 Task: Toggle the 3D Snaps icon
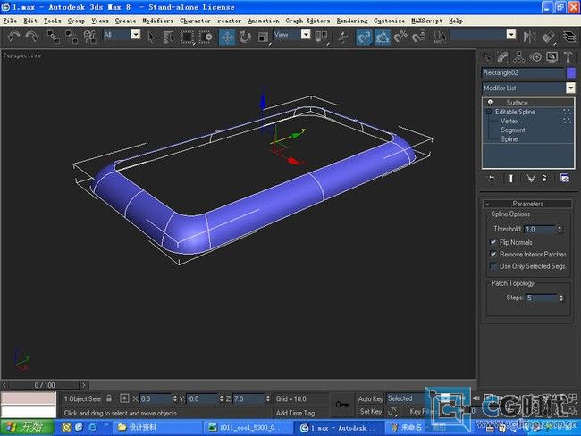coord(364,37)
